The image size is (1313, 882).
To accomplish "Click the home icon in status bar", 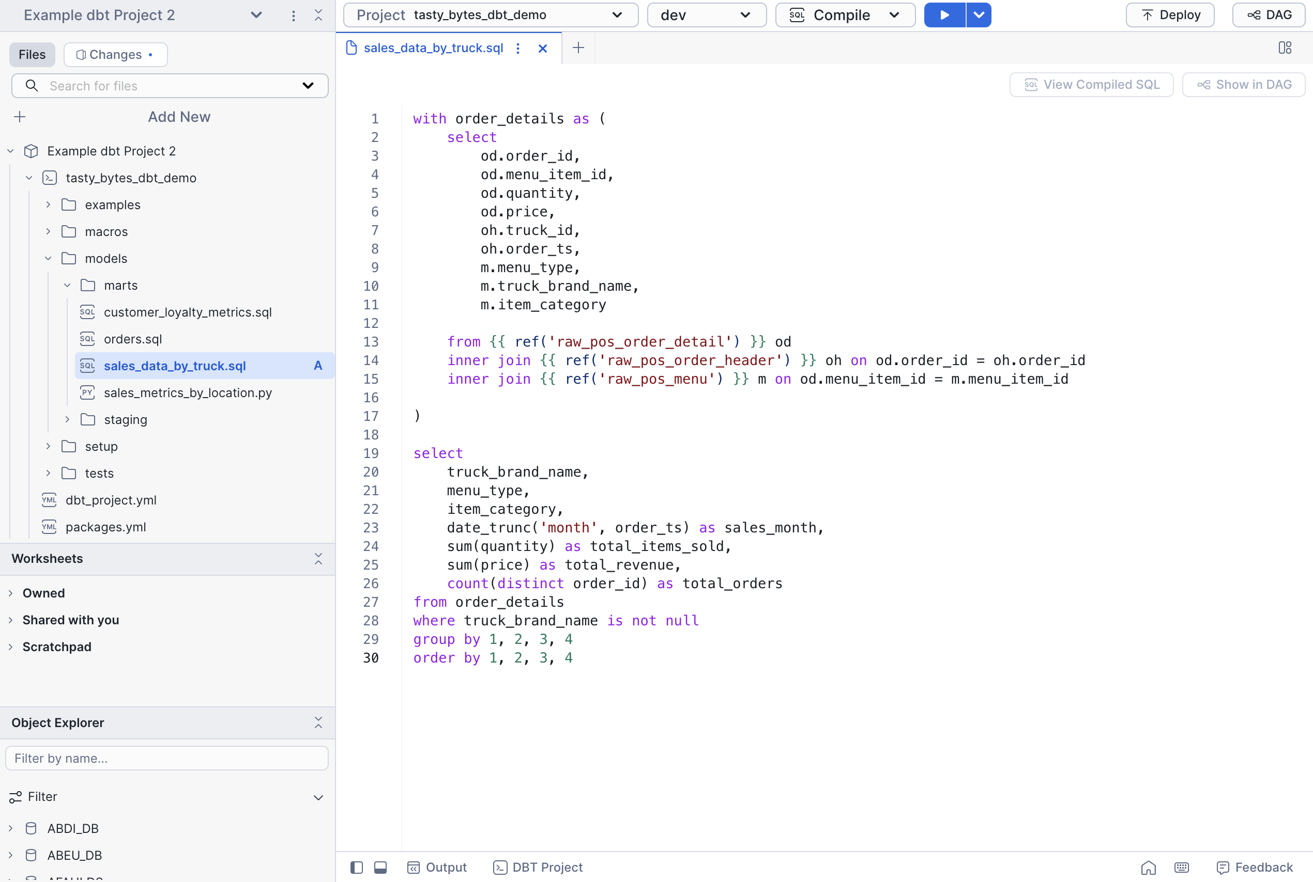I will pos(1149,868).
